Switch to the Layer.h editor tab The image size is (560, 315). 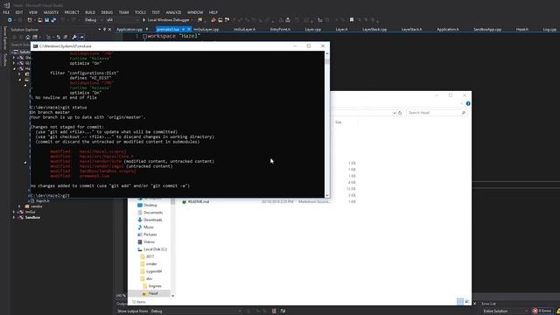click(341, 29)
